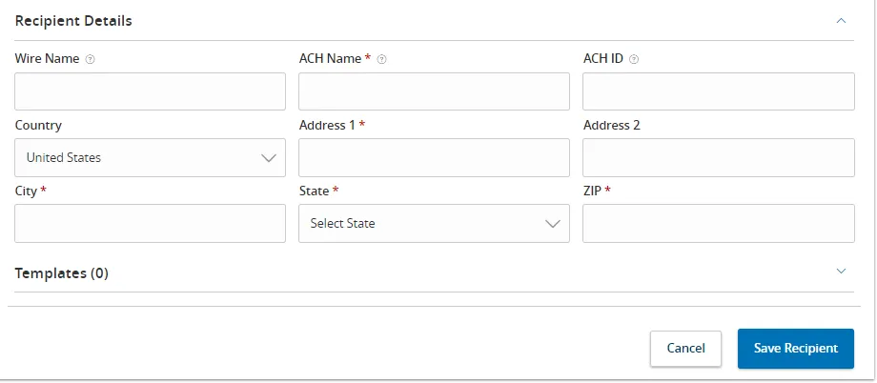Click the Save Recipient button

click(x=795, y=349)
